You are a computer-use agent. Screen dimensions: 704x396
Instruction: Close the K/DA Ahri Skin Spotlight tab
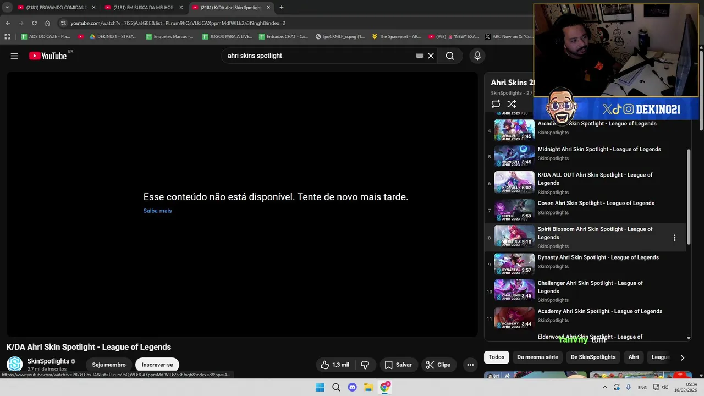tap(268, 8)
